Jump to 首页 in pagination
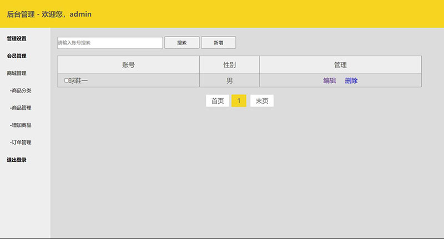444x239 pixels. tap(218, 101)
